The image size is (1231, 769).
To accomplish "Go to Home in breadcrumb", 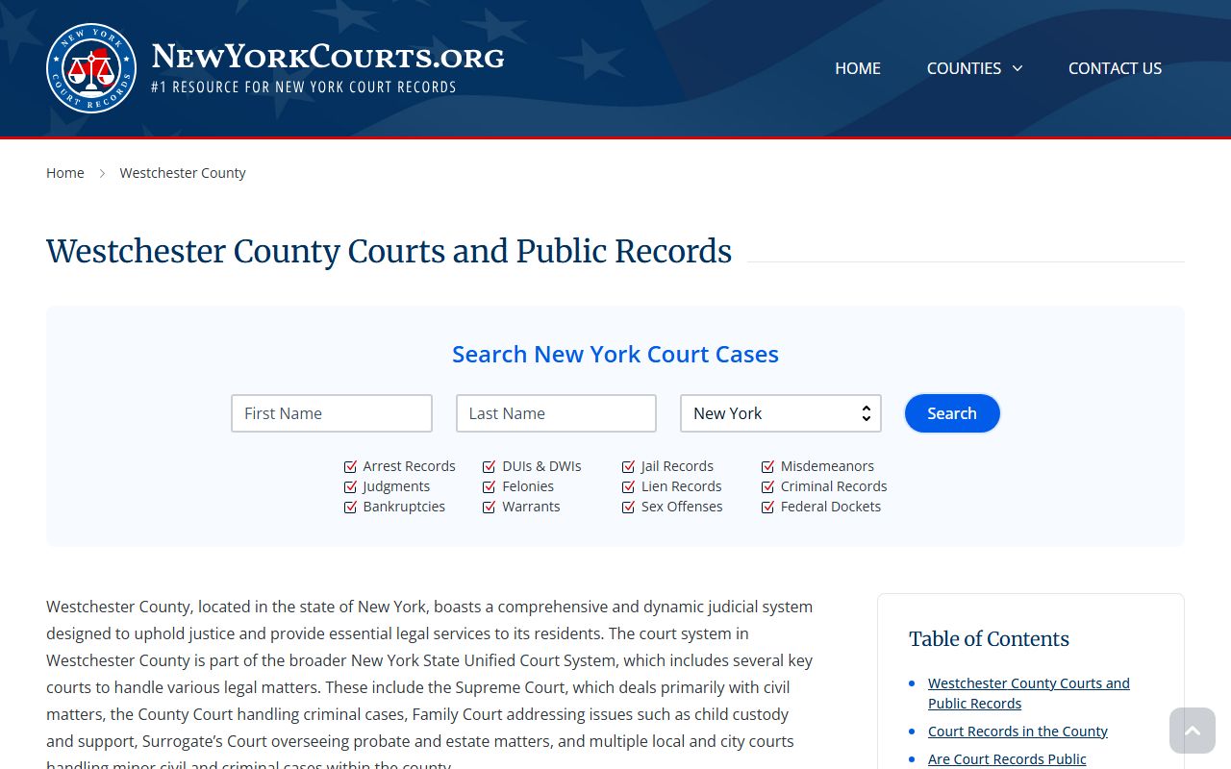I will (65, 173).
